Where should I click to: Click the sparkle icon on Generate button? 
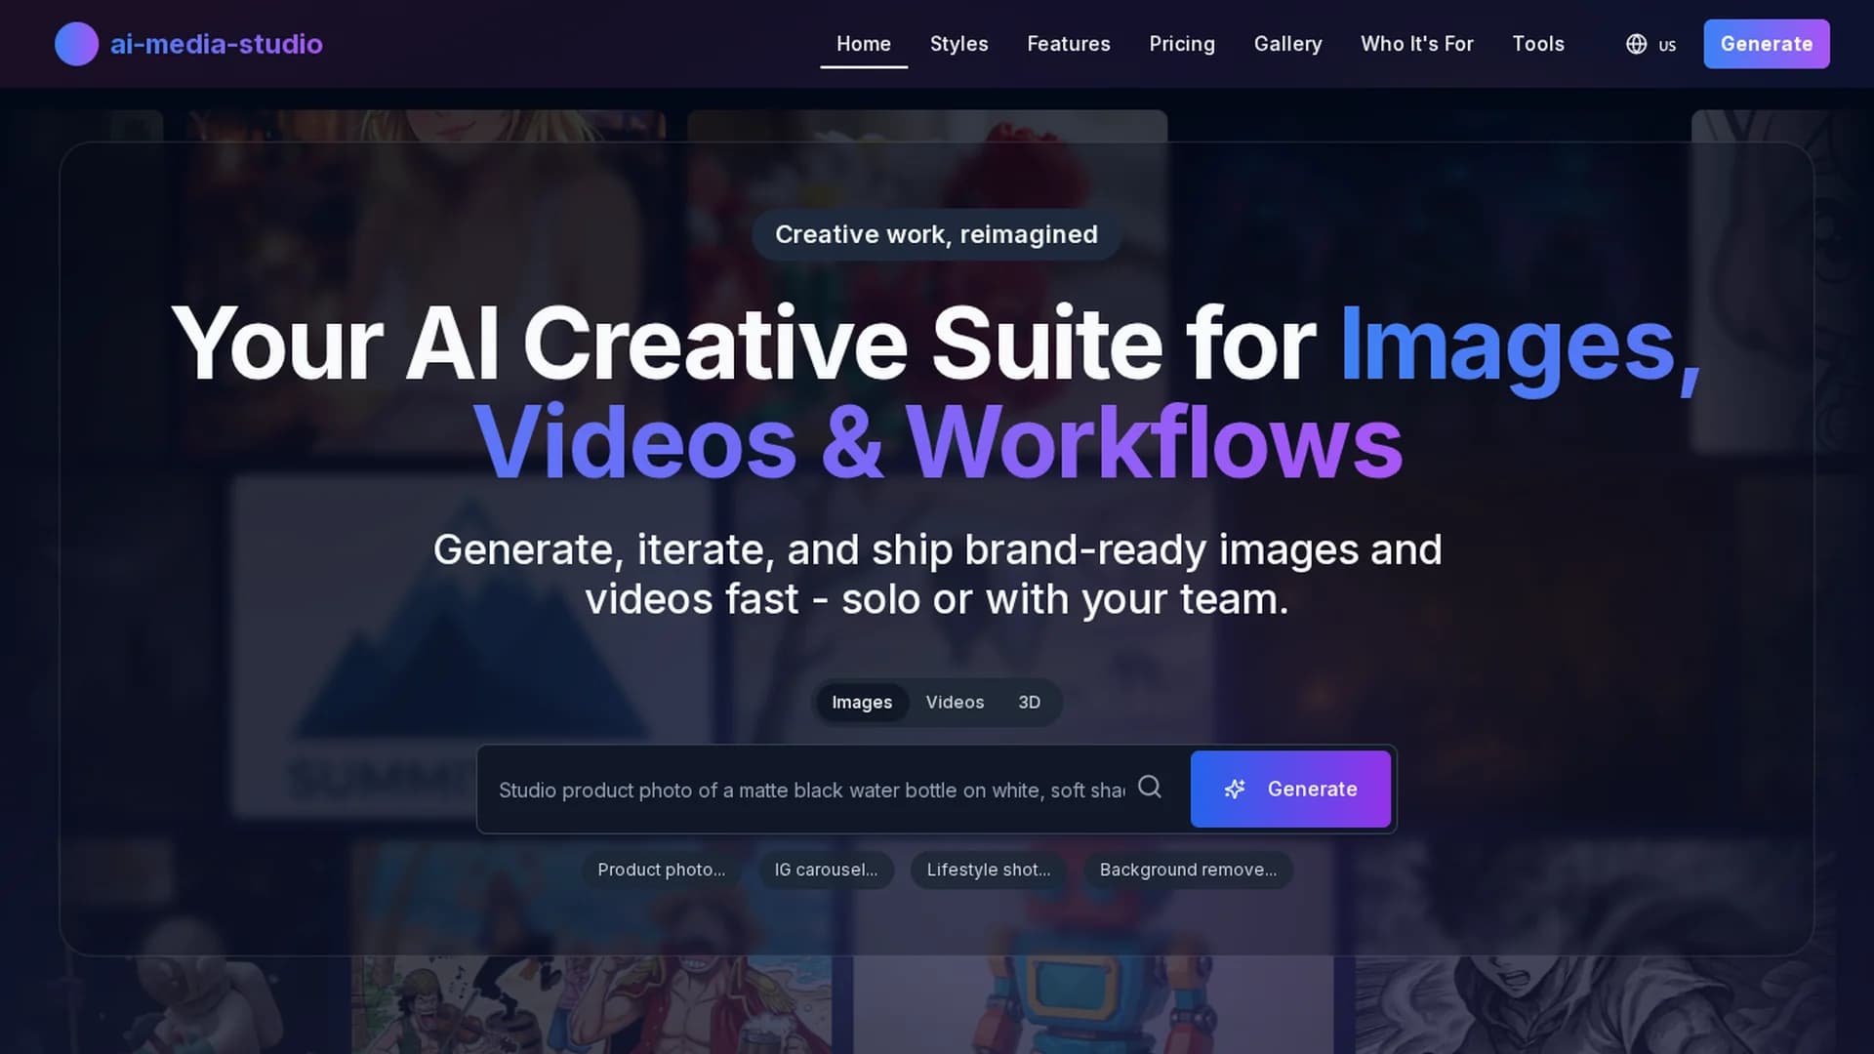coord(1235,789)
